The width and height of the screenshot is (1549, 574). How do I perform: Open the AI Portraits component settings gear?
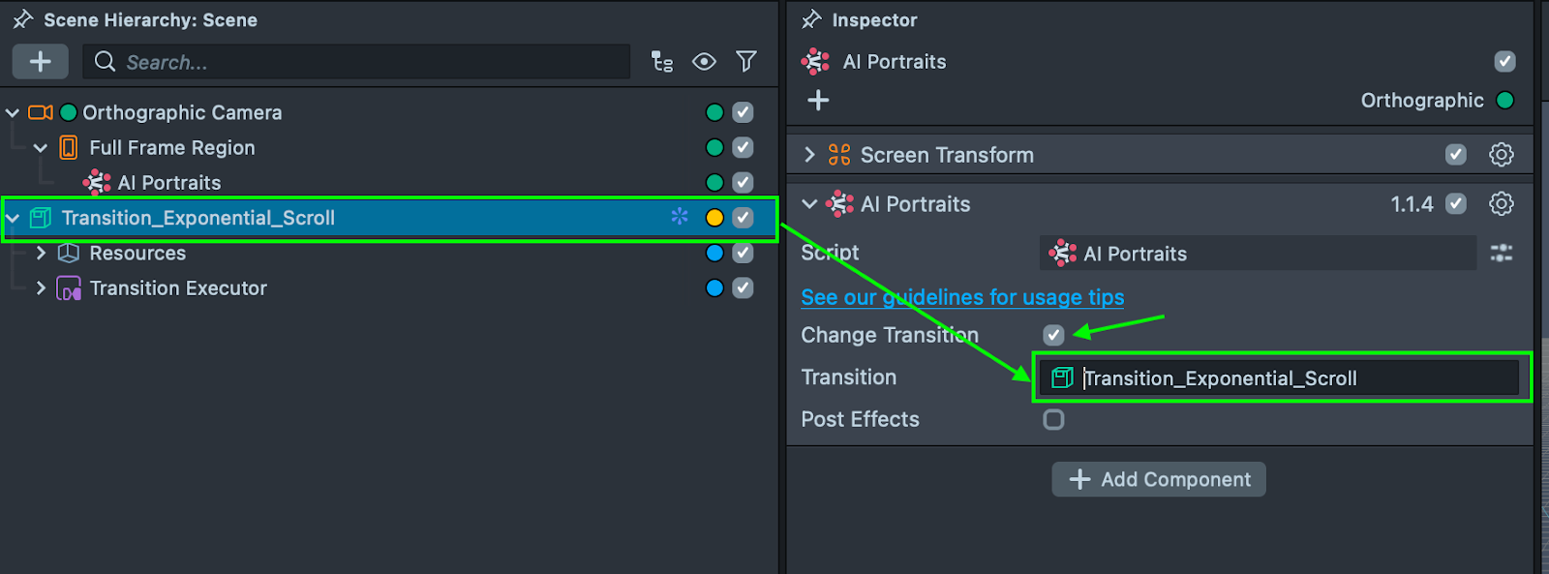(x=1501, y=204)
